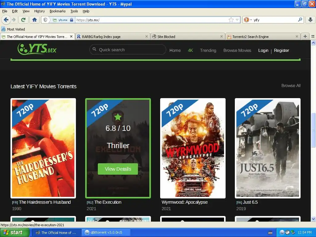Open the downloads arrow icon
Image resolution: width=316 pixels, height=237 pixels.
point(310,20)
